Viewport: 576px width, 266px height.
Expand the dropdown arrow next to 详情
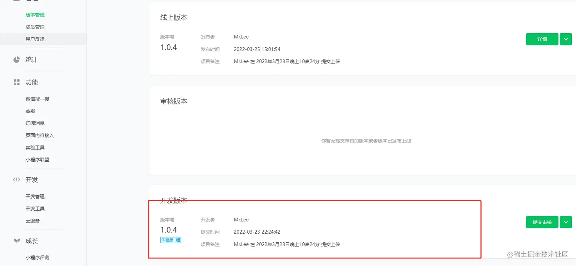coord(566,39)
